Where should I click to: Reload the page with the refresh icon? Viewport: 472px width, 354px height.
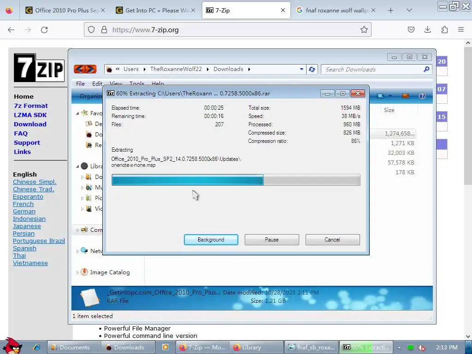click(x=44, y=30)
